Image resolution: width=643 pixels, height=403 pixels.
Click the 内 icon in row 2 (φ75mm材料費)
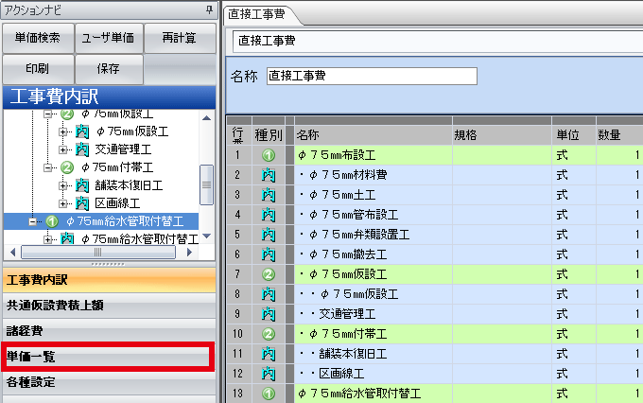[268, 175]
